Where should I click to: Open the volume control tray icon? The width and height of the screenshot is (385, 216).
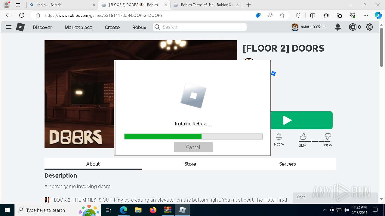pos(346,210)
